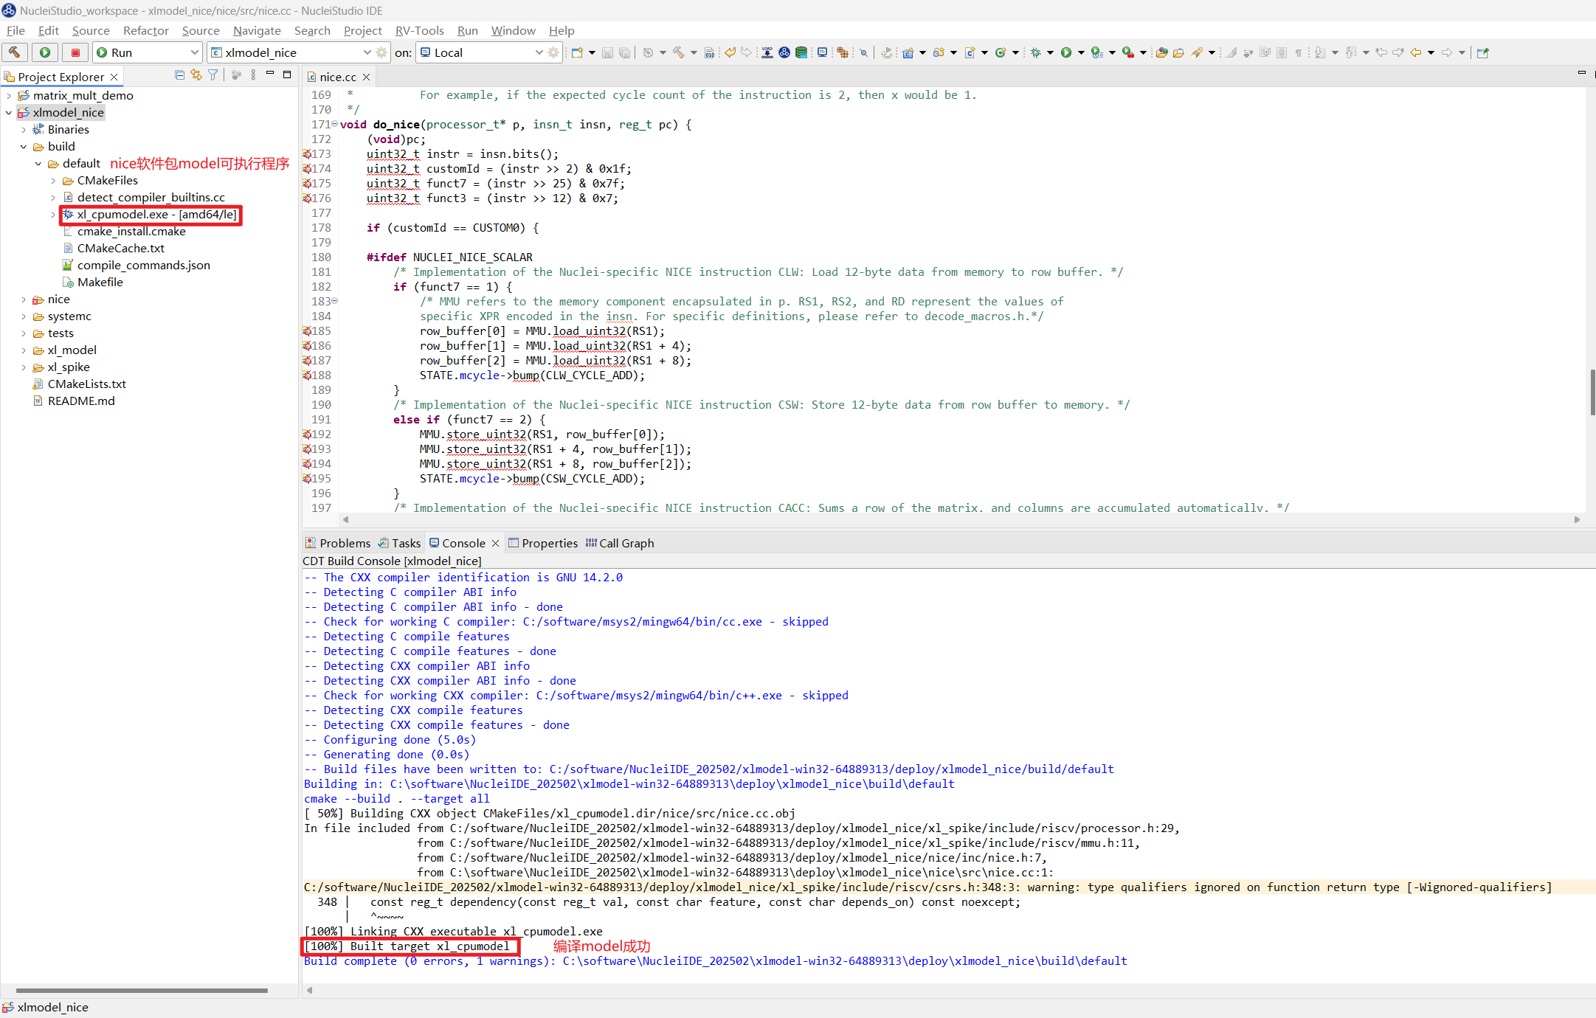Close the nice.cc editor tab
The height and width of the screenshot is (1018, 1596).
(366, 77)
